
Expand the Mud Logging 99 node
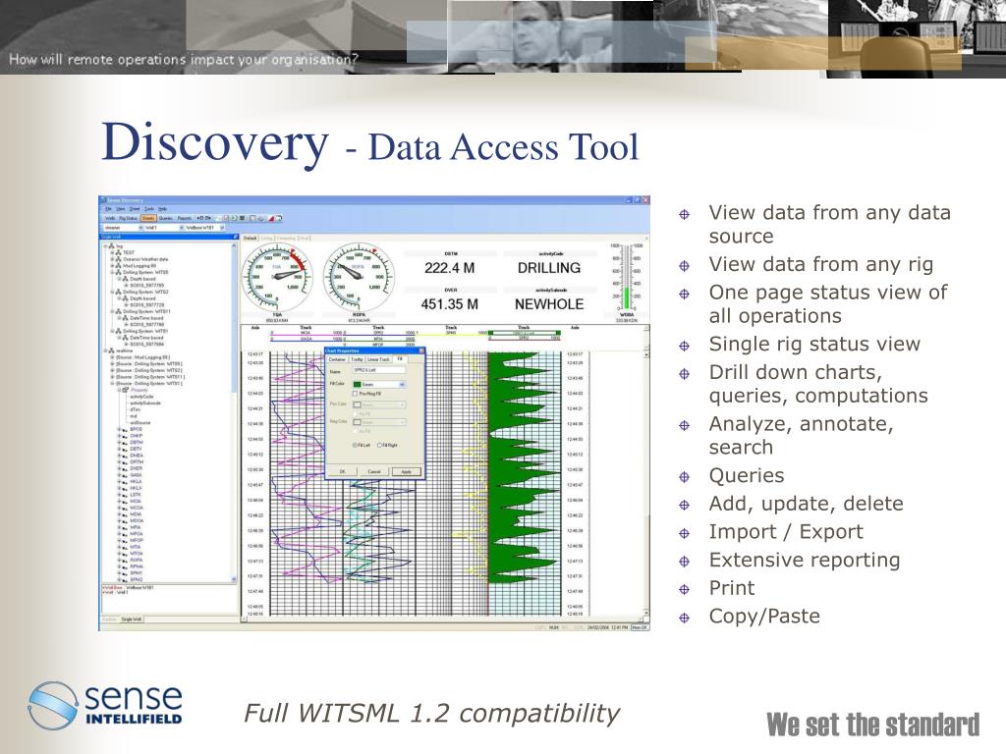click(112, 265)
